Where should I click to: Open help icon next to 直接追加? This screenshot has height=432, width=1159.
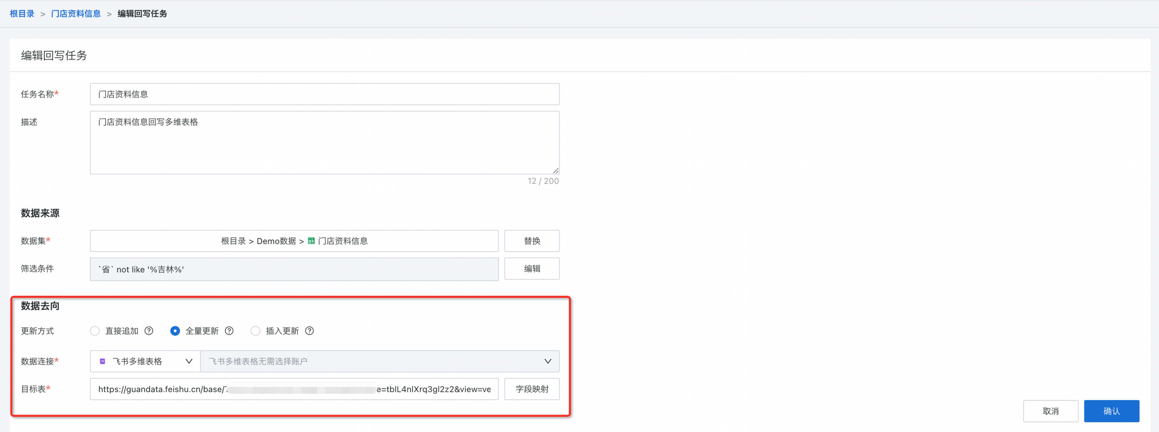(149, 331)
